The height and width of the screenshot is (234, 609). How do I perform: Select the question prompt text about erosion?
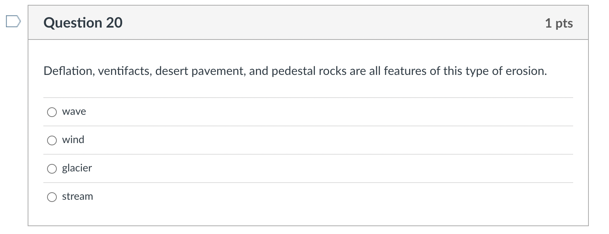295,71
